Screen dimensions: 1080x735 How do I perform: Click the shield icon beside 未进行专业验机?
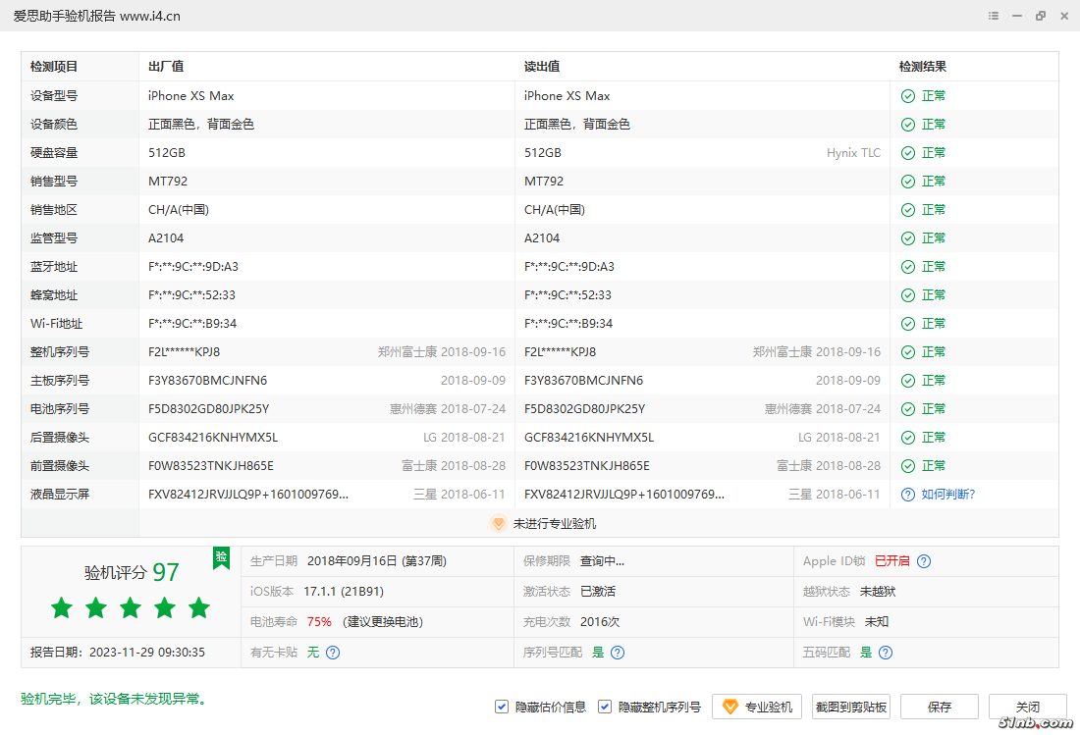[498, 524]
